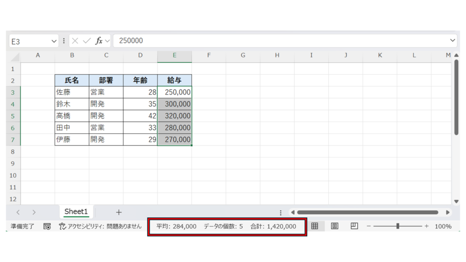The width and height of the screenshot is (466, 262).
Task: Open the dropdown chevron beside fx
Action: (107, 41)
